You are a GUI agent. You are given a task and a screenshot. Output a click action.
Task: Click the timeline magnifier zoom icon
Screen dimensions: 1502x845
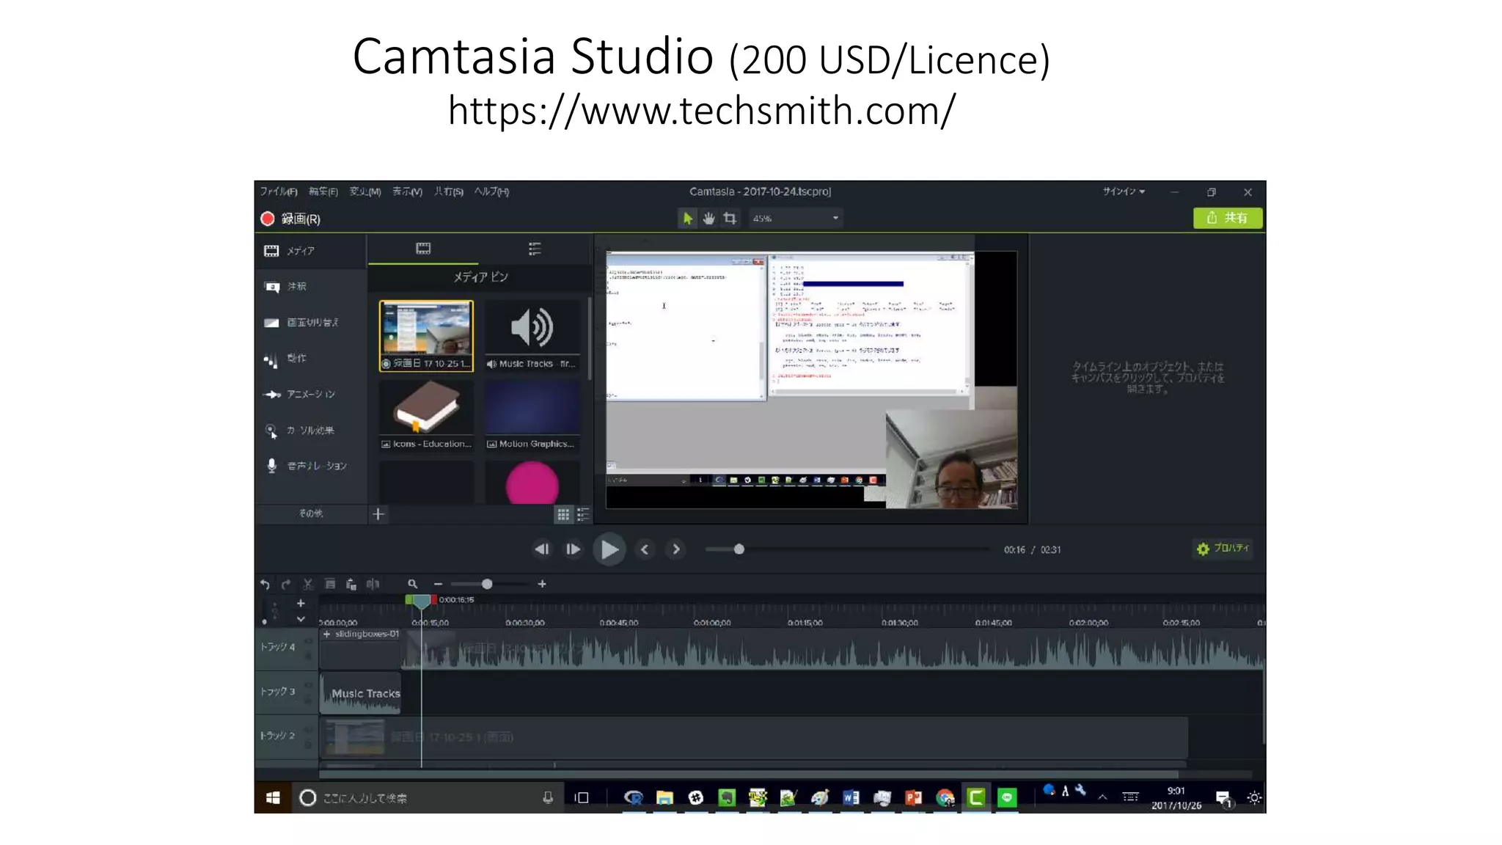coord(413,585)
